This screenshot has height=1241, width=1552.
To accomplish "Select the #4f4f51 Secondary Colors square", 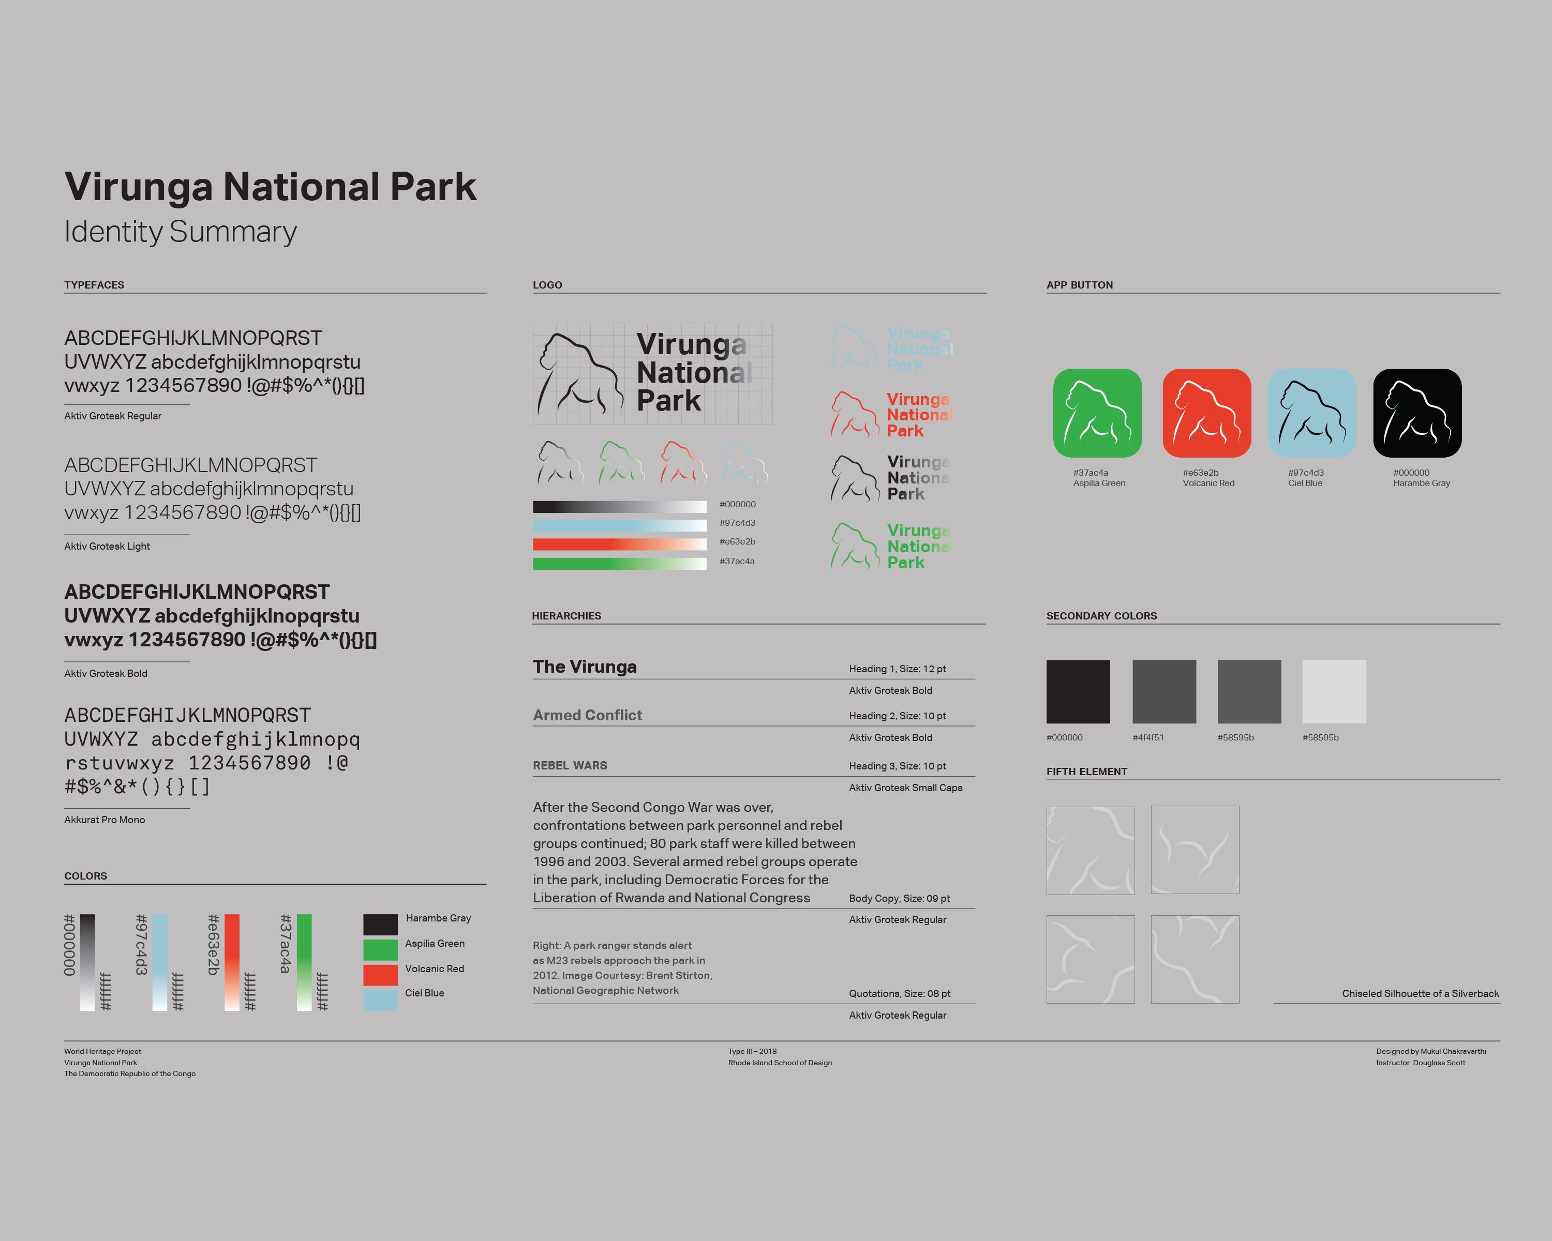I will pos(1164,691).
